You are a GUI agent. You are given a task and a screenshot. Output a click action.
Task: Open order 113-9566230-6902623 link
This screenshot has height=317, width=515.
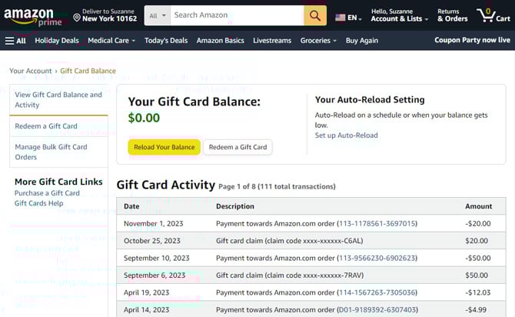[377, 258]
